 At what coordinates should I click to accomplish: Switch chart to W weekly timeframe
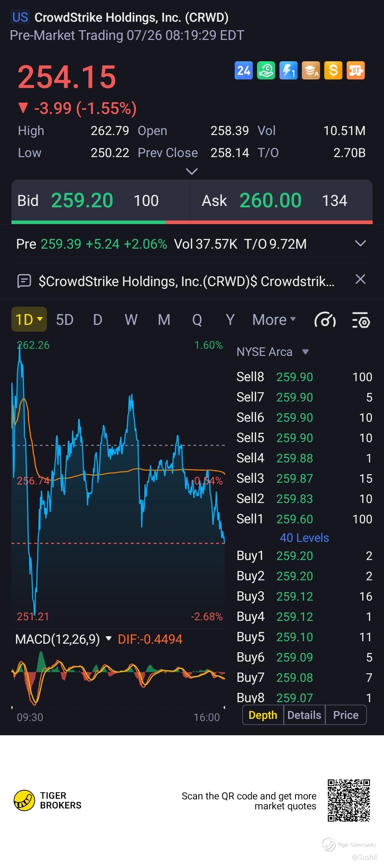coord(131,320)
